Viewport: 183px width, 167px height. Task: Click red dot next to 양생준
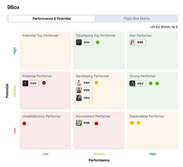pyautogui.click(x=96, y=123)
